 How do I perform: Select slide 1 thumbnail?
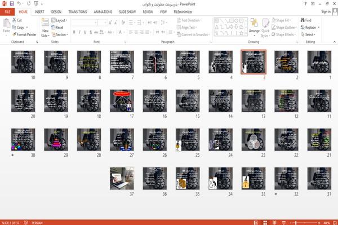319,62
